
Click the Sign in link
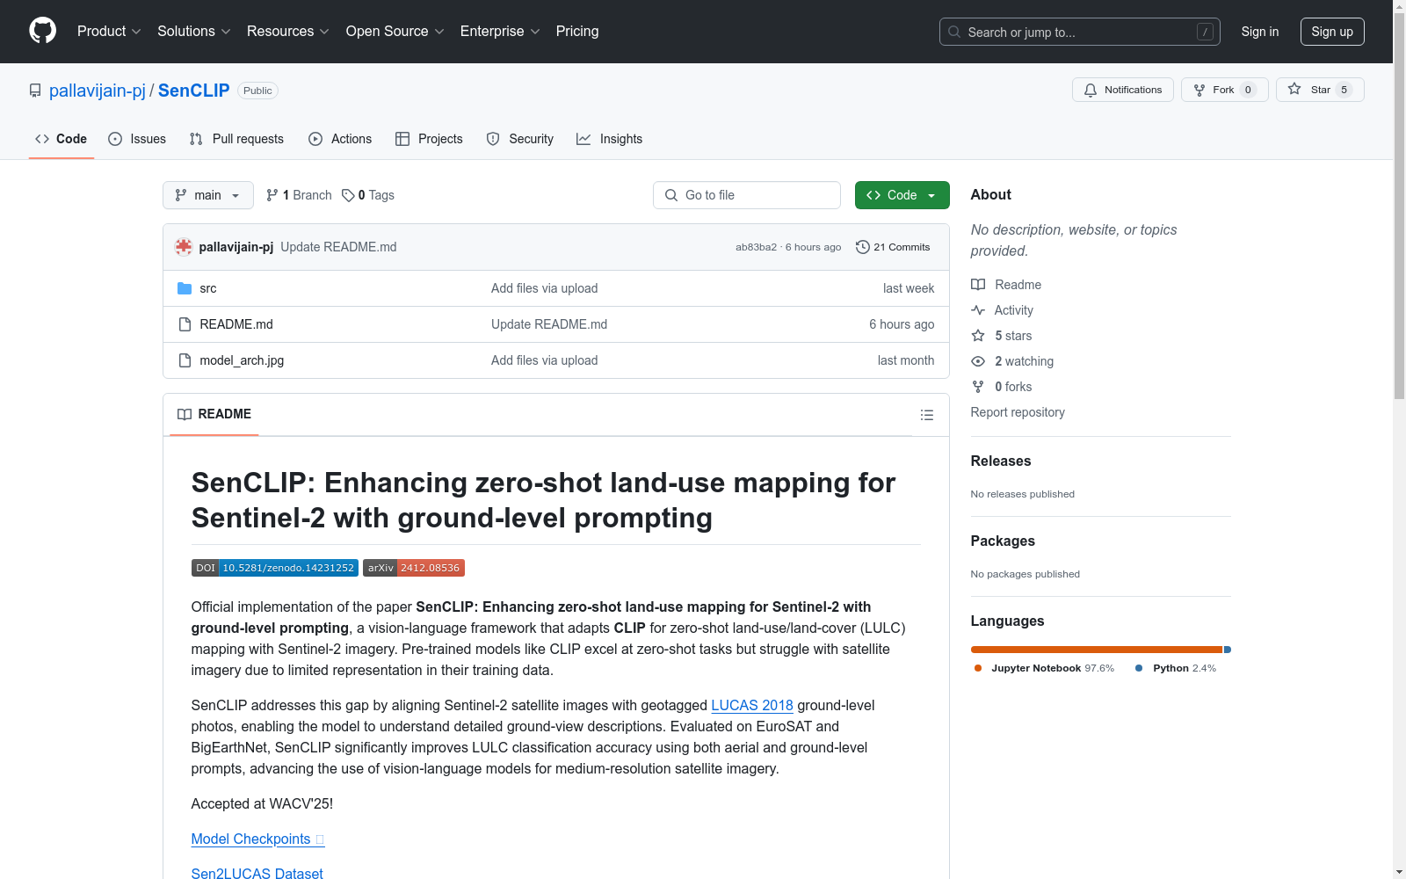[1260, 32]
